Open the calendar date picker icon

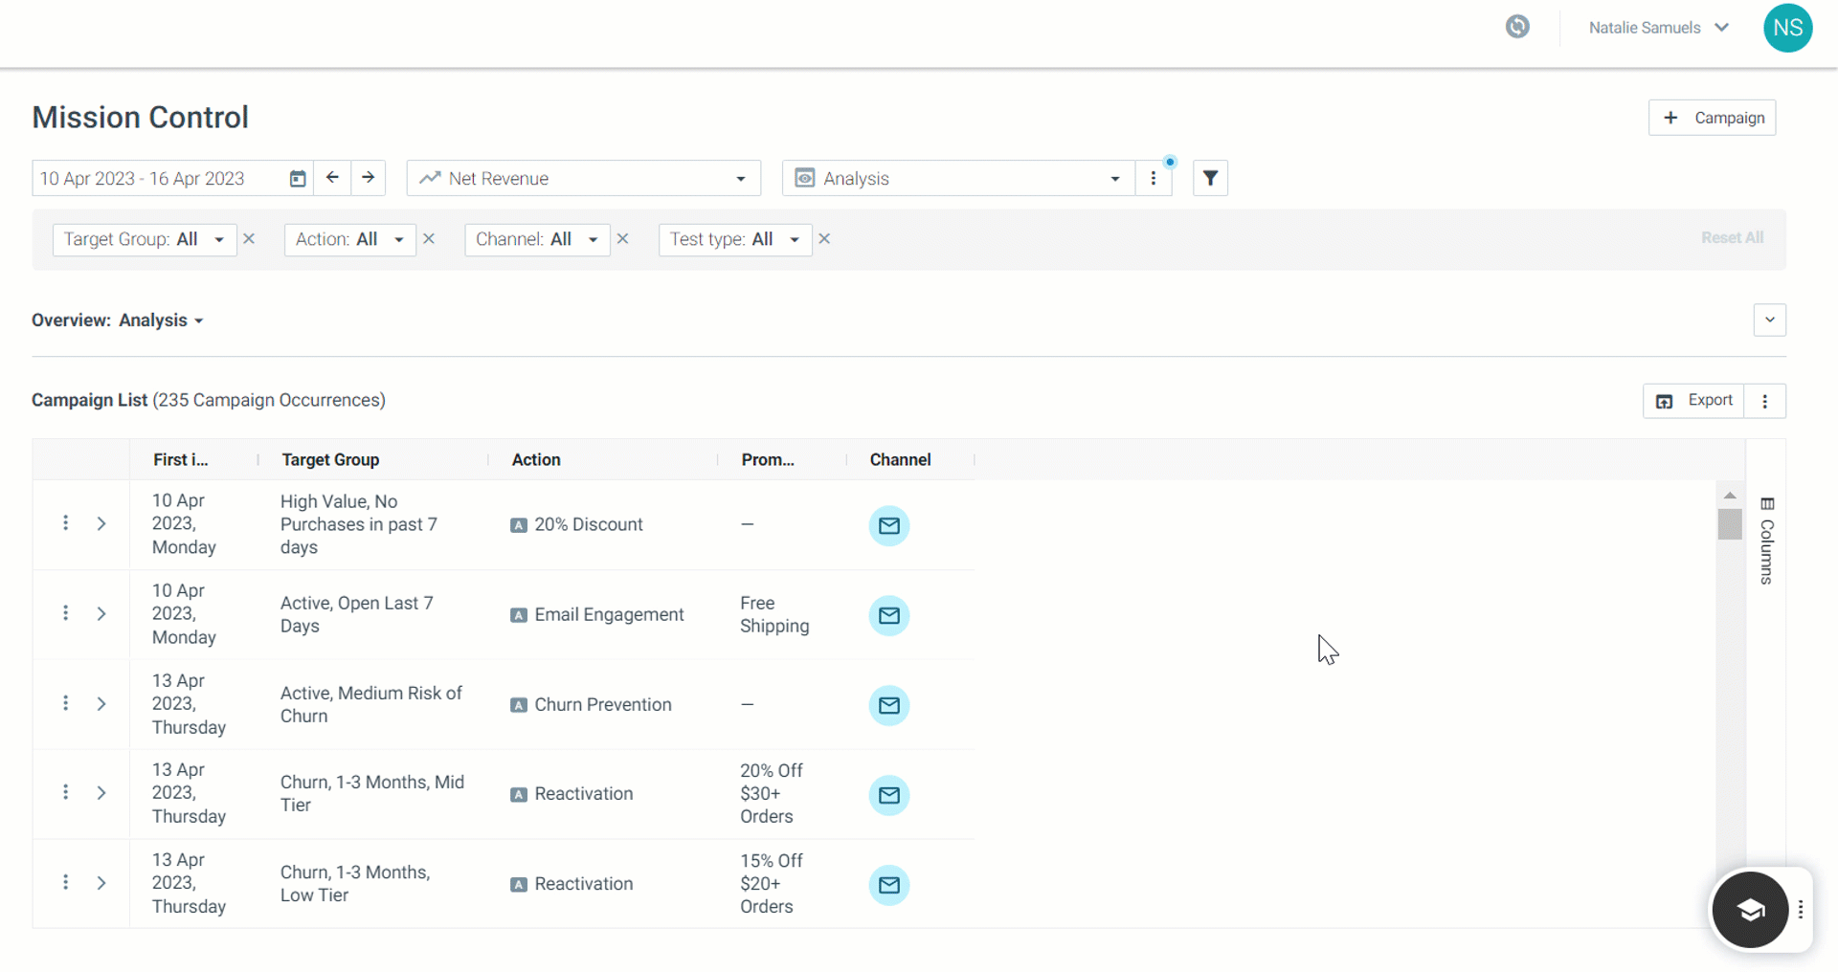click(298, 179)
